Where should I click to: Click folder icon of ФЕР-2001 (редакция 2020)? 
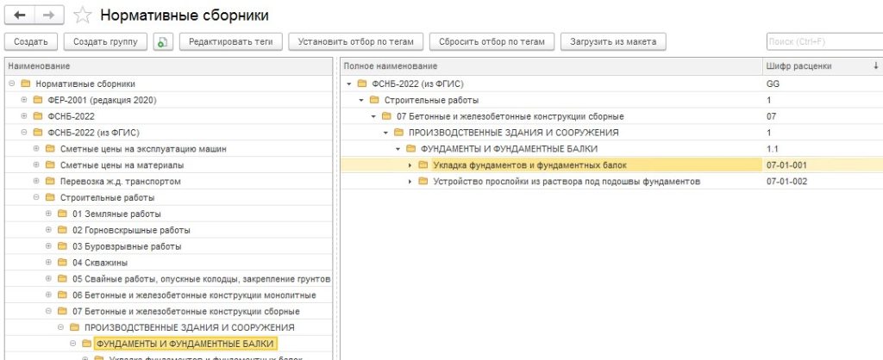[x=38, y=100]
